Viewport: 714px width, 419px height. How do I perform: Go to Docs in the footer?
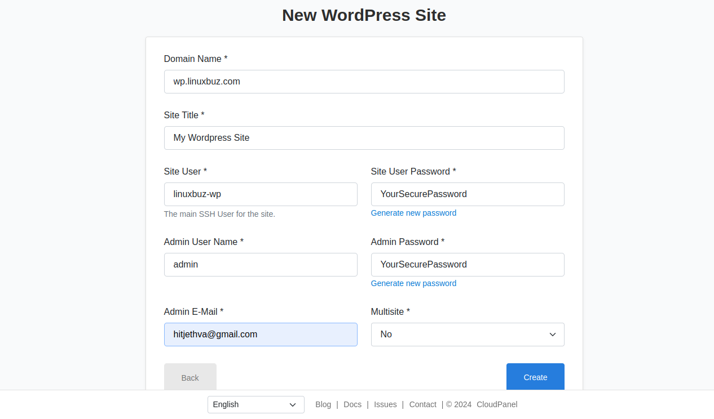(x=352, y=404)
